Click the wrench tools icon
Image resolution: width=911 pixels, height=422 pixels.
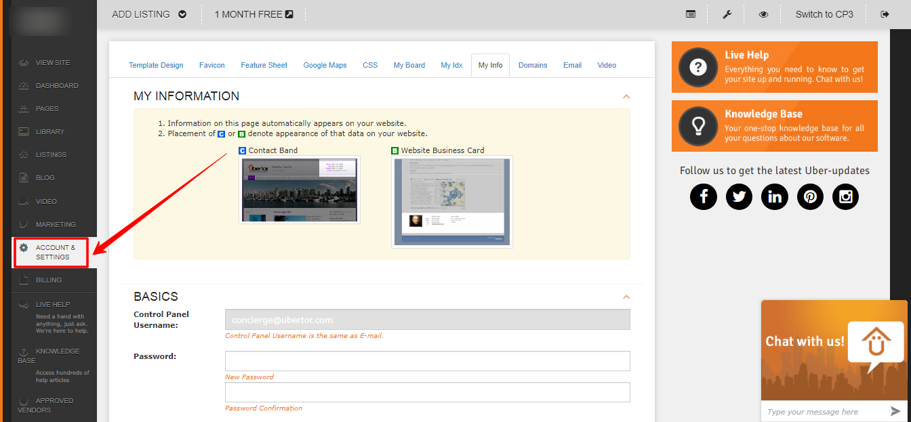[x=727, y=14]
